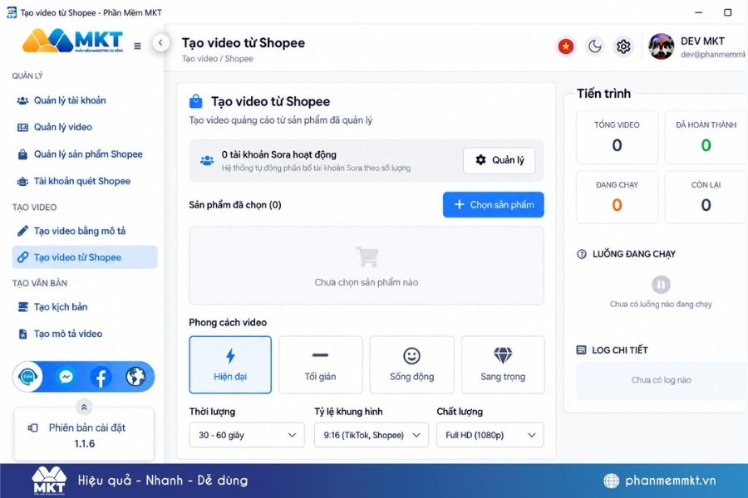
Task: Toggle dark mode with the moon icon
Action: tap(594, 46)
